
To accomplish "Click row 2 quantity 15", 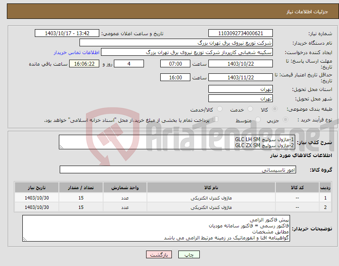I will [x=81, y=207].
